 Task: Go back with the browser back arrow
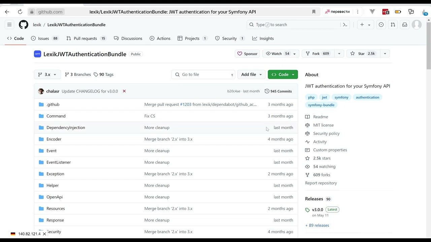coord(7,12)
